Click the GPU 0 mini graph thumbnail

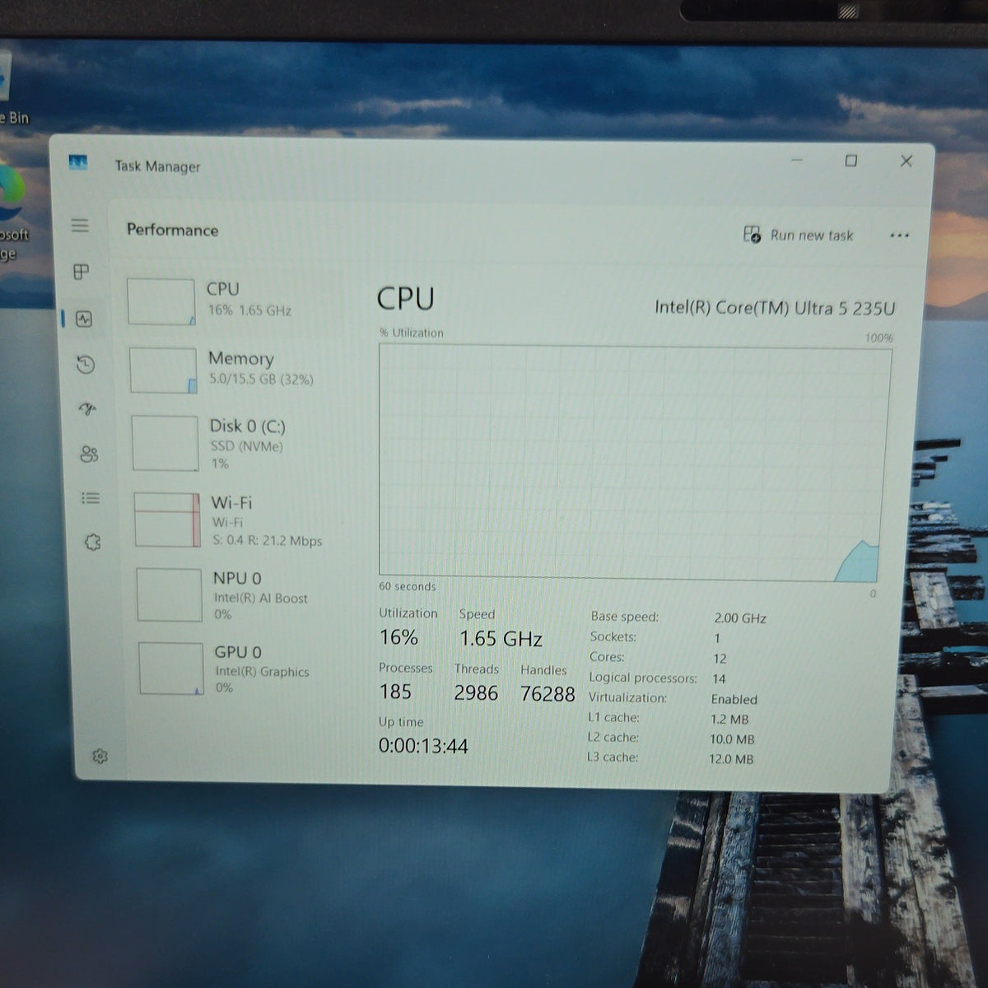coord(171,669)
